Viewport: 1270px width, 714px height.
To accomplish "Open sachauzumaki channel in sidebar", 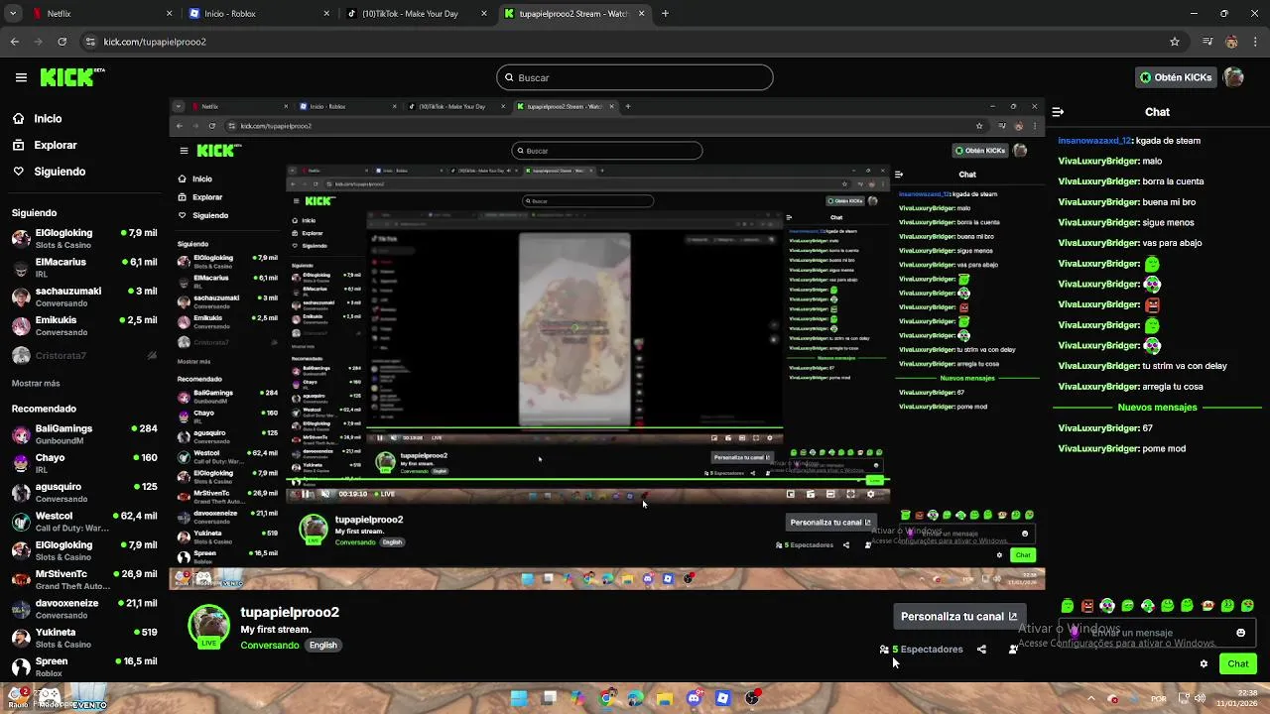I will click(83, 297).
